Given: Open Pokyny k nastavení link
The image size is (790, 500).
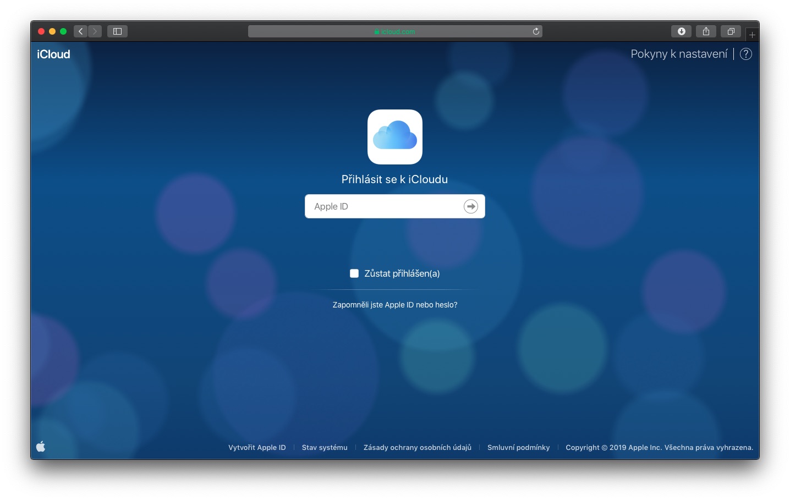Looking at the screenshot, I should [x=679, y=54].
